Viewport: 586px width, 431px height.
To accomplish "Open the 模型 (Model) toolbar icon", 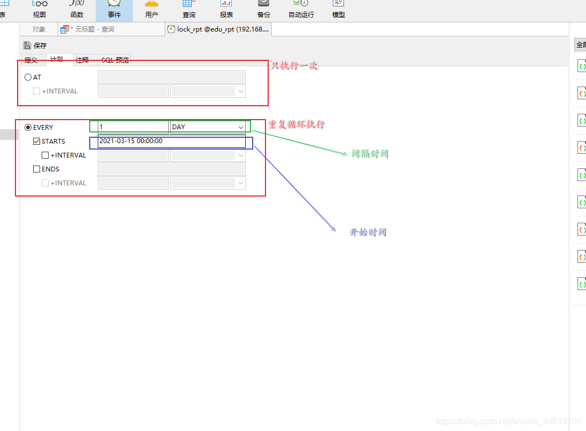I will point(339,9).
